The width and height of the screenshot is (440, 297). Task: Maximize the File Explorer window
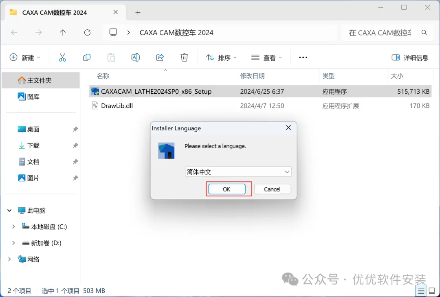tap(404, 8)
